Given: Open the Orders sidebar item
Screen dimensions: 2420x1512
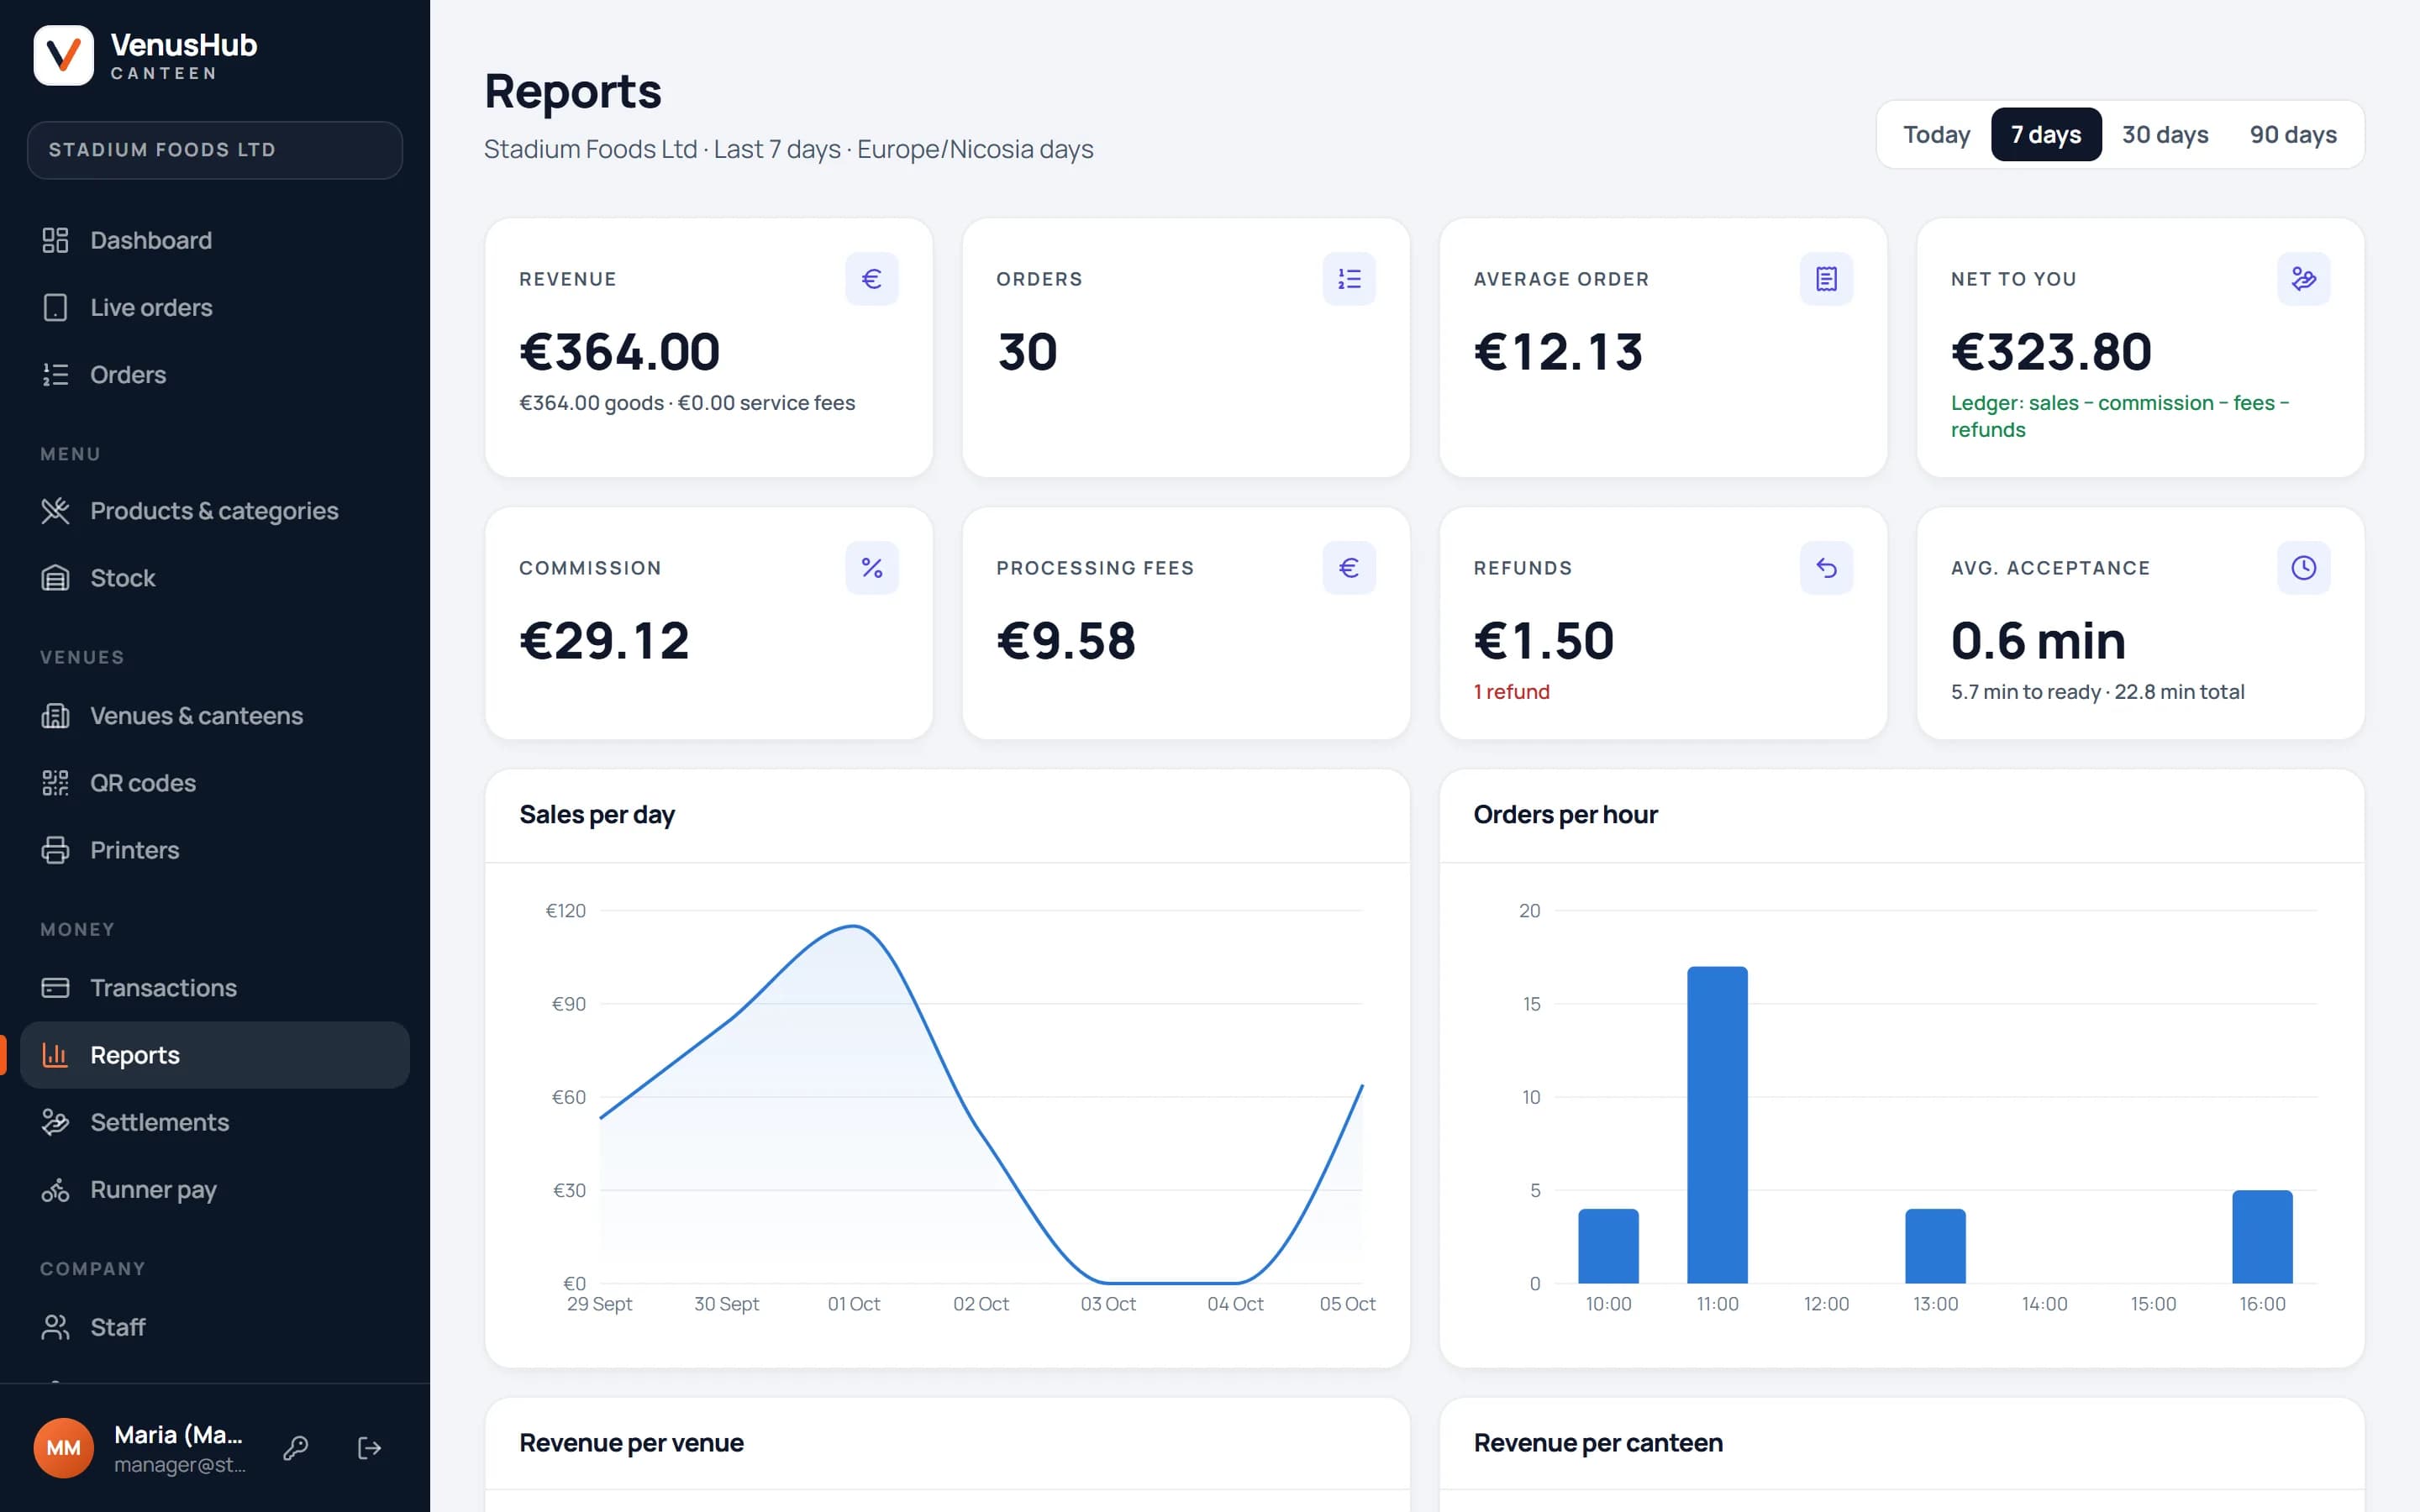Looking at the screenshot, I should (x=214, y=374).
